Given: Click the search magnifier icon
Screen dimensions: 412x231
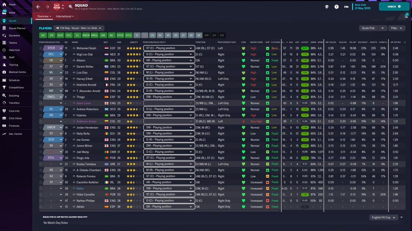Looking at the screenshot, I should click(70, 6).
